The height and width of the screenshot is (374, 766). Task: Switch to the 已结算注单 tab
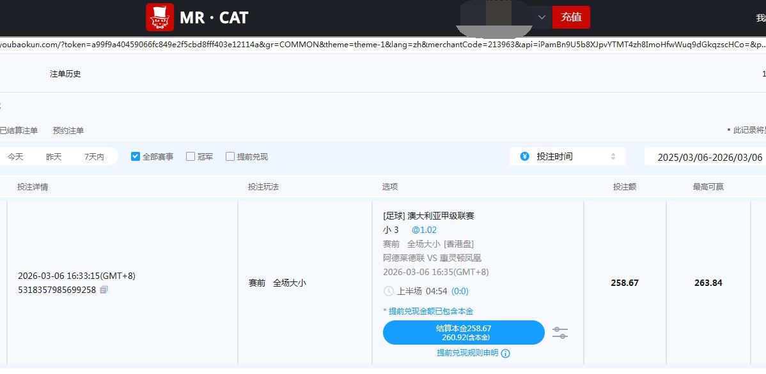[x=18, y=130]
